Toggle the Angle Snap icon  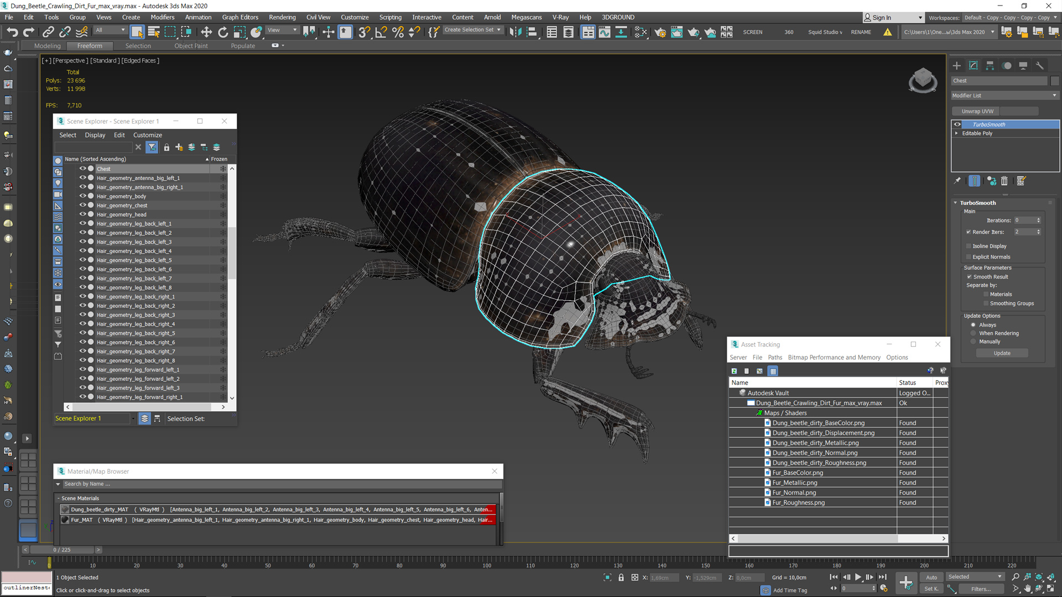coord(381,32)
